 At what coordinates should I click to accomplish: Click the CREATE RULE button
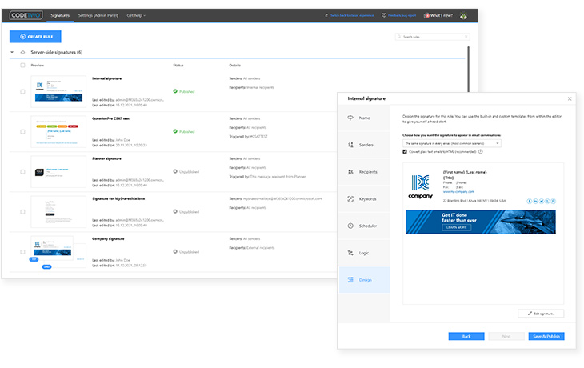35,37
